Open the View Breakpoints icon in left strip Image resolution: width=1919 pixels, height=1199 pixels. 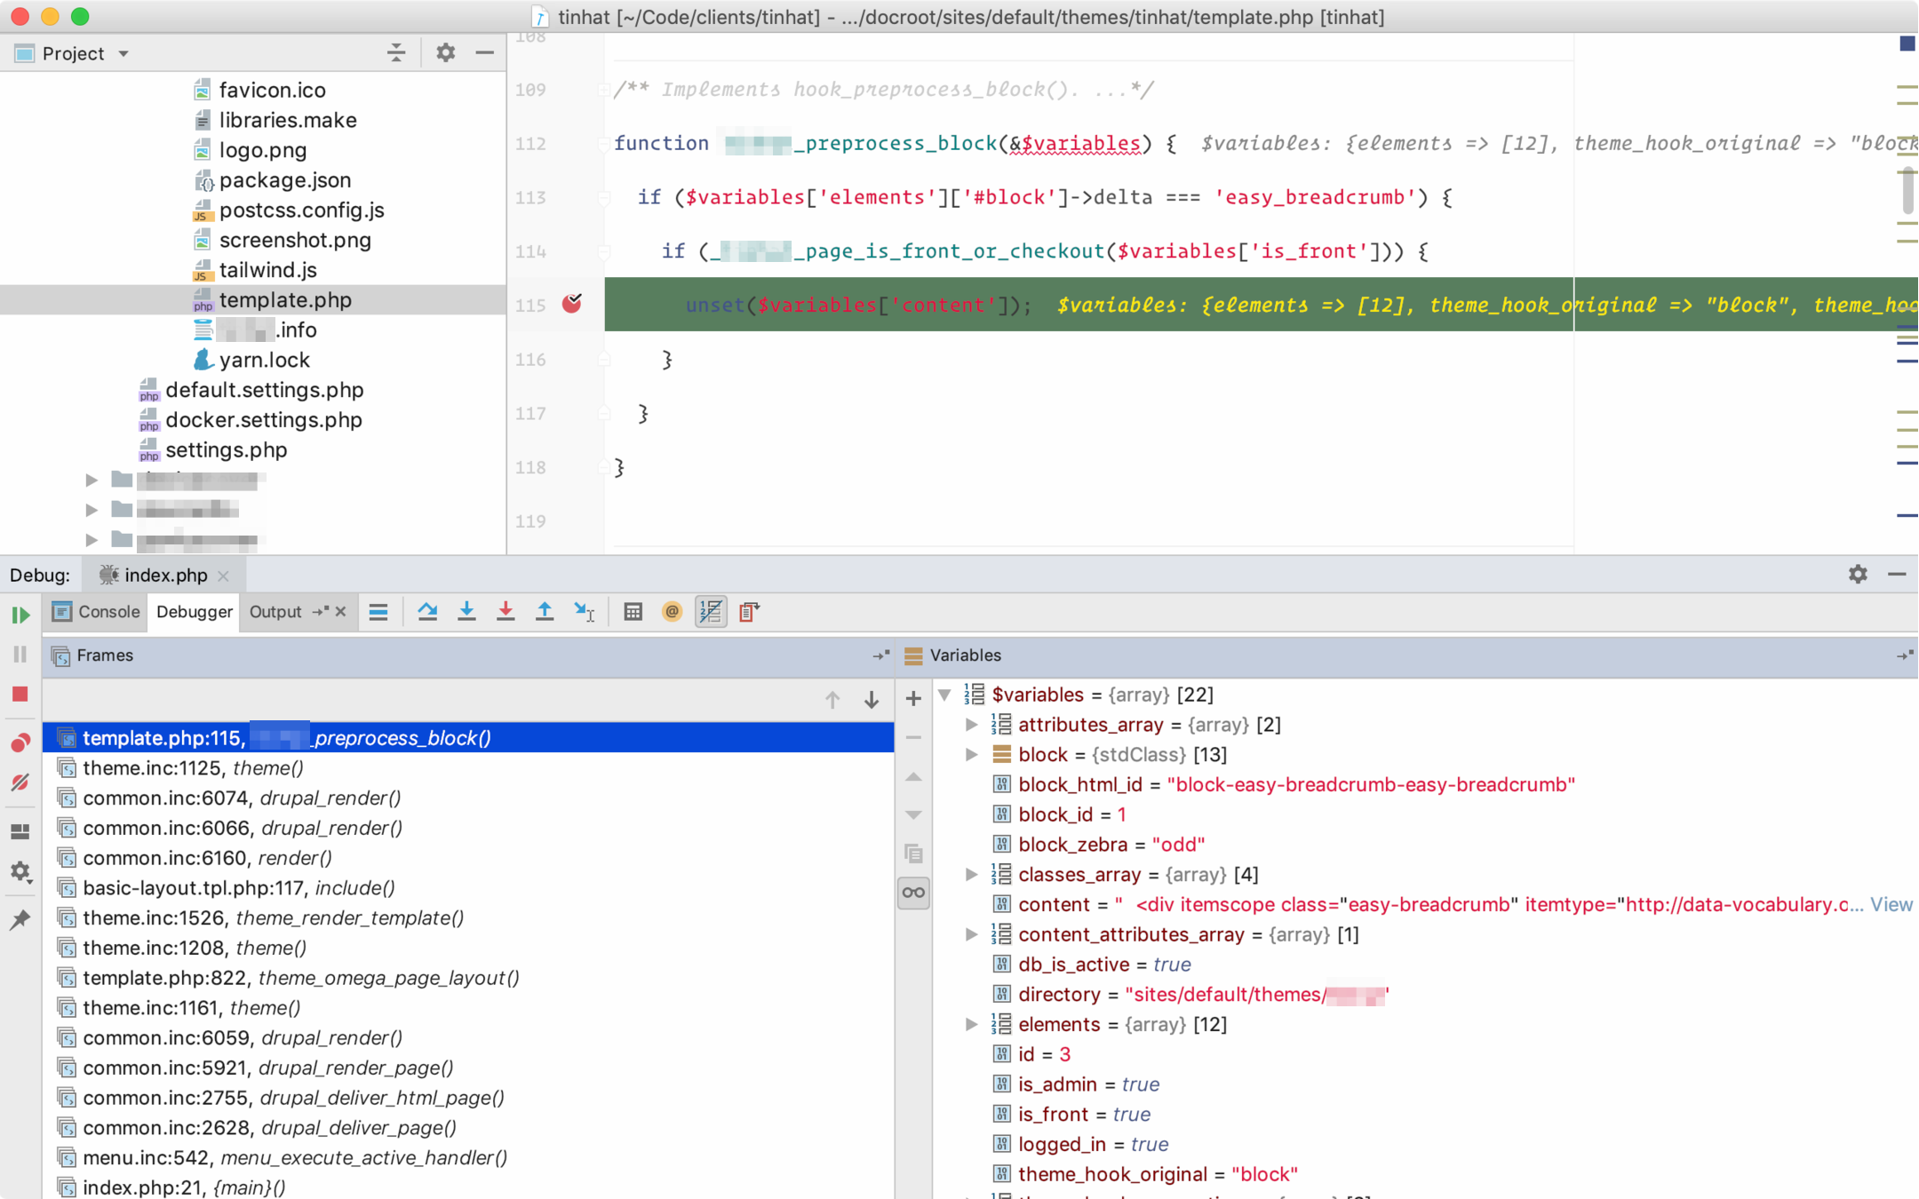tap(20, 742)
